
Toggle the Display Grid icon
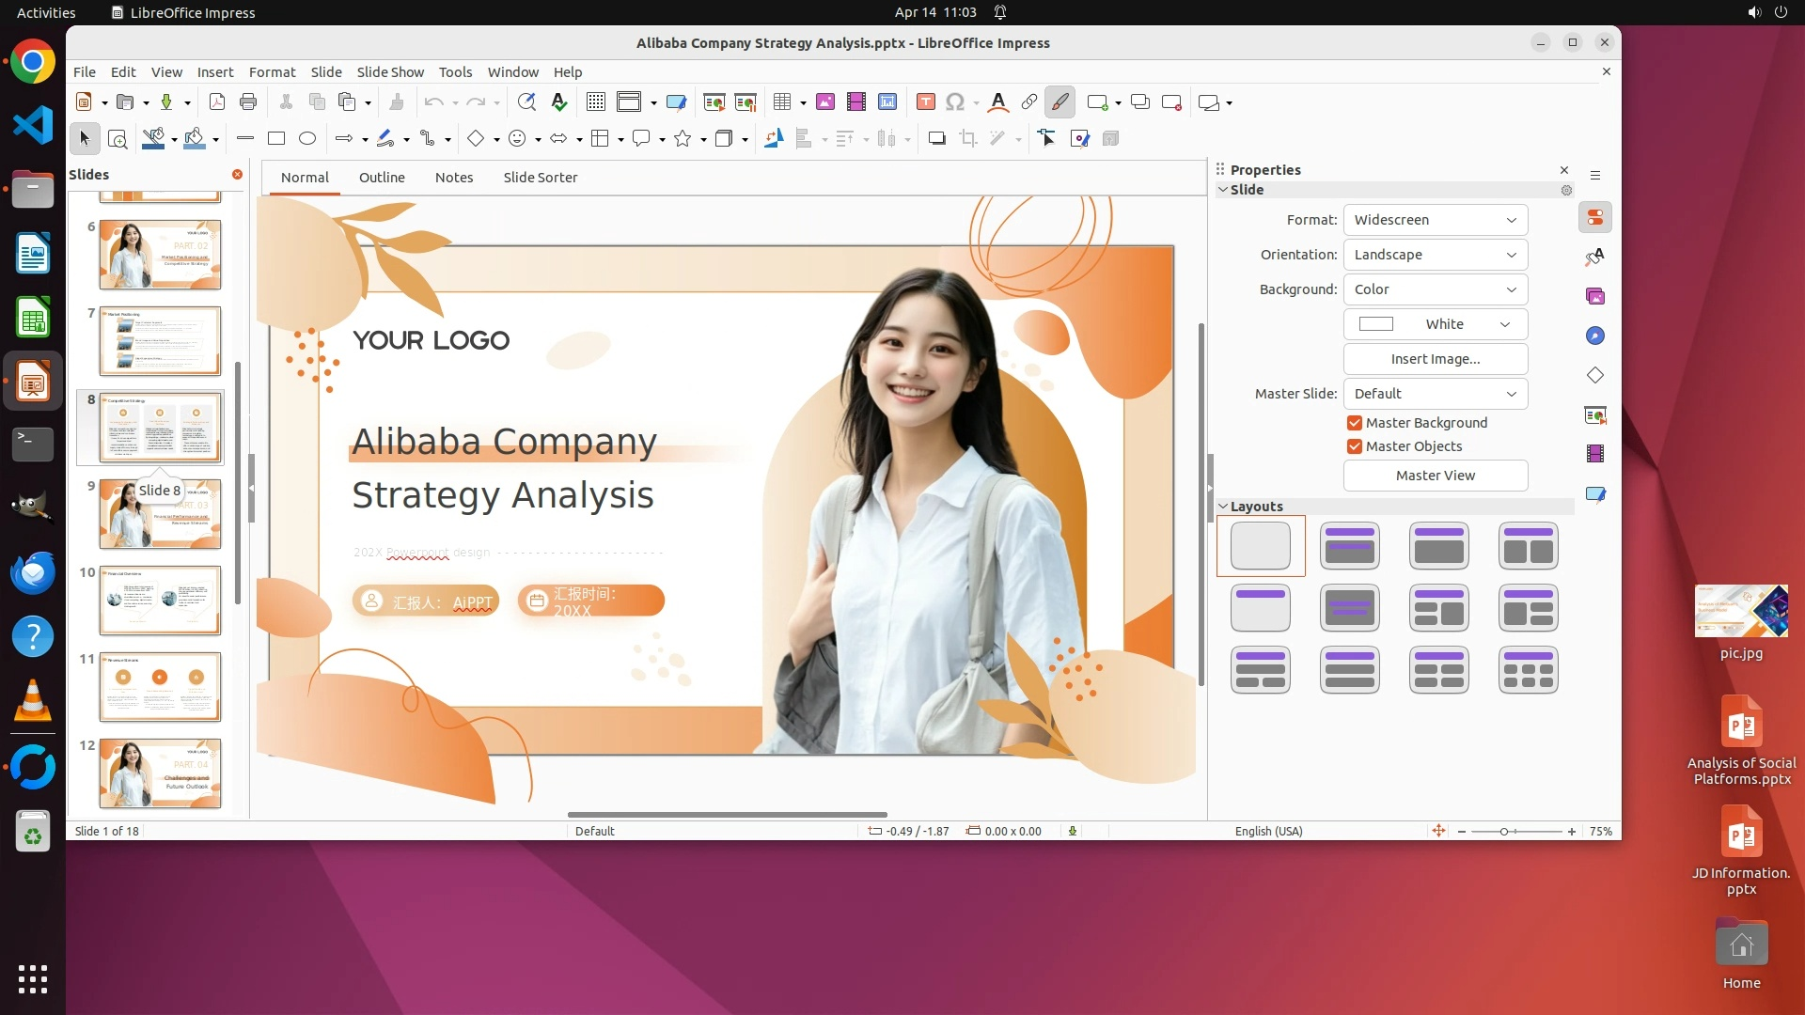click(x=596, y=102)
